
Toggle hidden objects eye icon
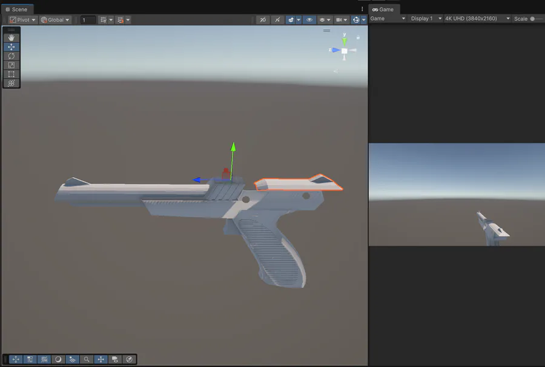click(309, 20)
